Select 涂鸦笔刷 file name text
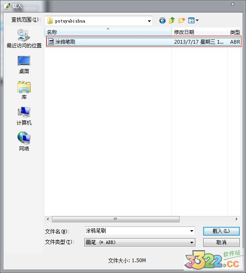Screen dimensions: 246x273 (x=65, y=42)
